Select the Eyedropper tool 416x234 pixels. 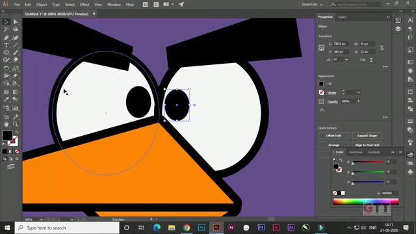click(6, 99)
